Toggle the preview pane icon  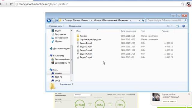click(177, 26)
